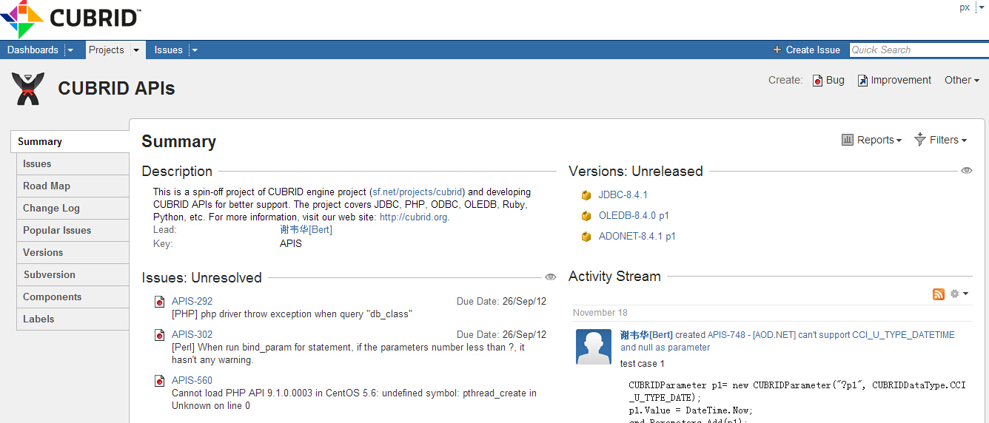989x423 pixels.
Task: Open the project lead 谢韦华[Bert] link
Action: click(306, 230)
